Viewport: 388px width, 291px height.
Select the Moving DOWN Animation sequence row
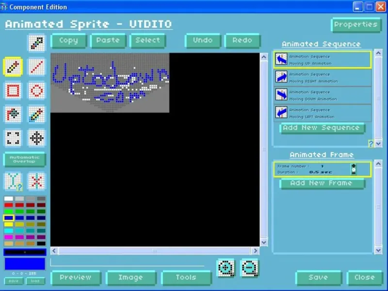pos(323,95)
